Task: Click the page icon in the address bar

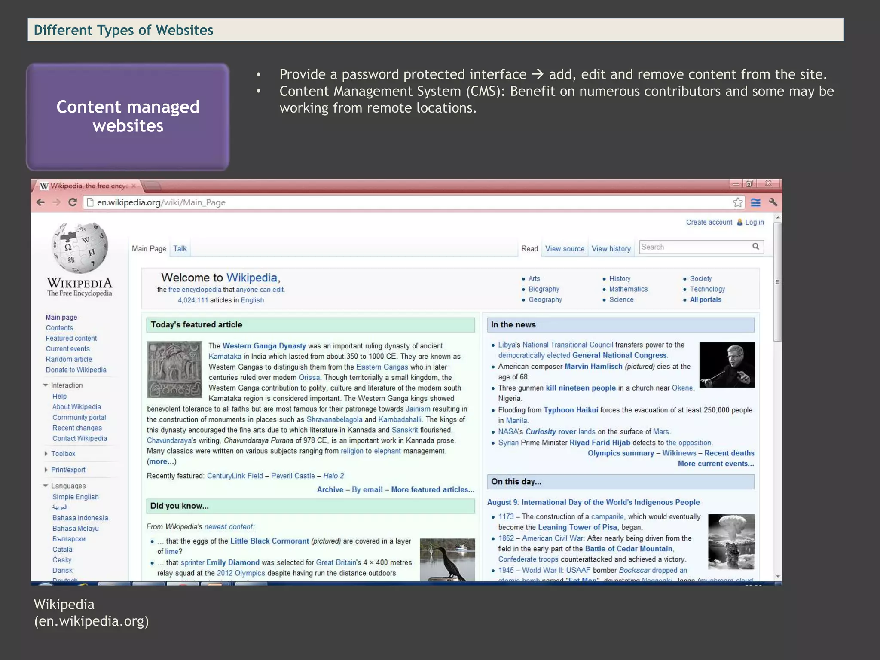Action: click(x=90, y=202)
